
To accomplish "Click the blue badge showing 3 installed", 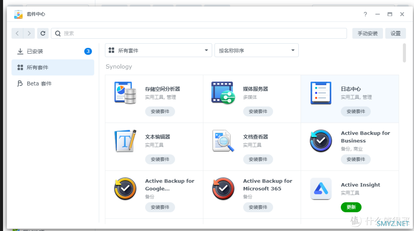I will point(88,51).
